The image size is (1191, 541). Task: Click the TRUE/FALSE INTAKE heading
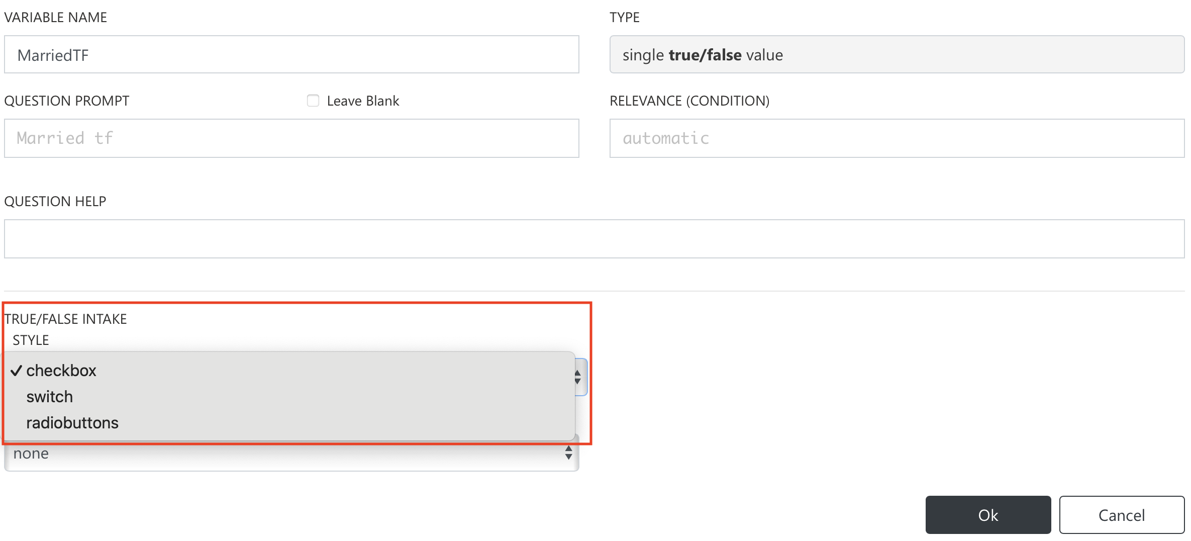coord(65,319)
